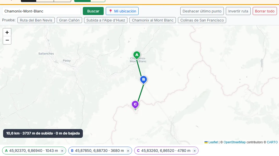Click the route summary showing 10,6 km
279x156 pixels.
(43, 133)
